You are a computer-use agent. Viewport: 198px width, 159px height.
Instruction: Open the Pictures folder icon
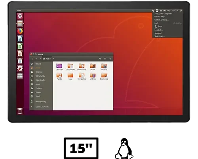[x=104, y=67]
